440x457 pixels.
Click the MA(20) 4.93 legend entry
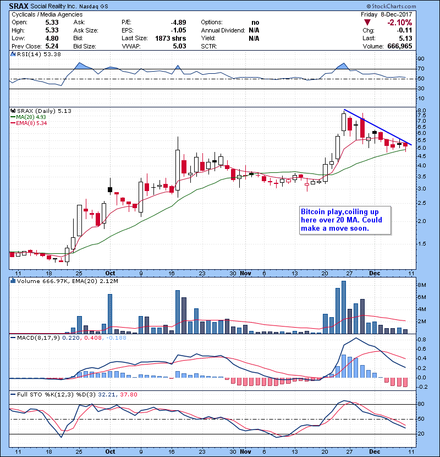[x=28, y=117]
